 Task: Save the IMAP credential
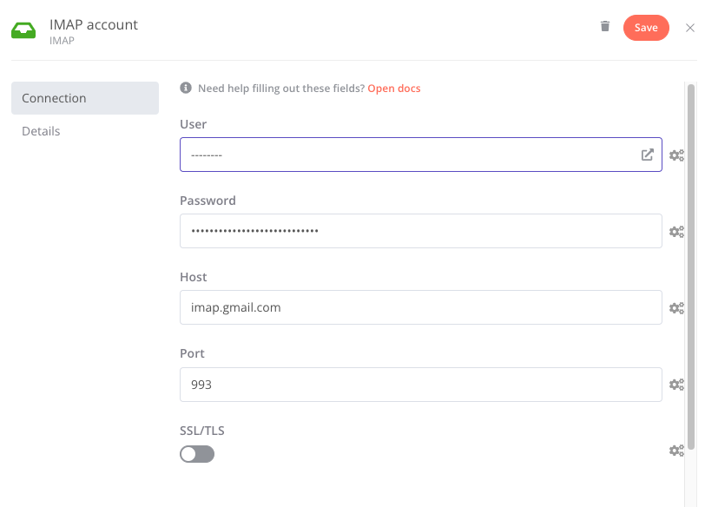646,28
